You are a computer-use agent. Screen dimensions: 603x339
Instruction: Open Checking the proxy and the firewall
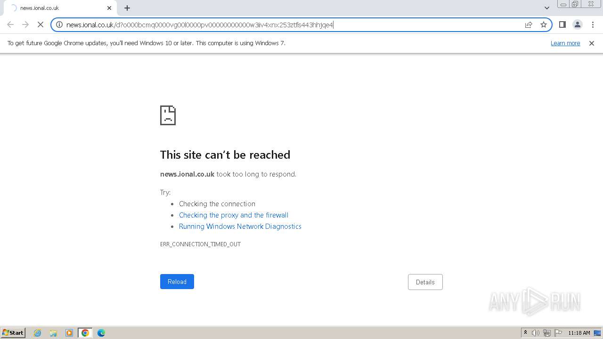[234, 215]
